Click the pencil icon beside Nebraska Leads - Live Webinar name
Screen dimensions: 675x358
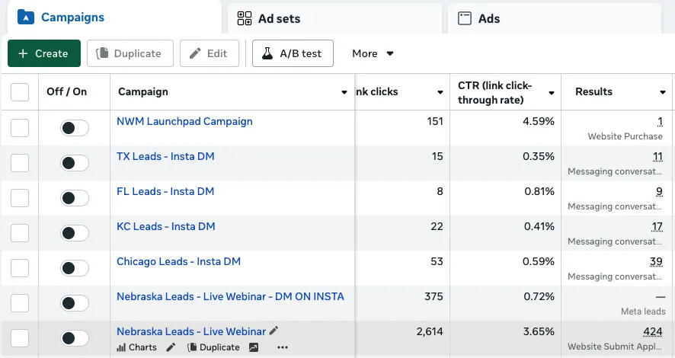274,331
